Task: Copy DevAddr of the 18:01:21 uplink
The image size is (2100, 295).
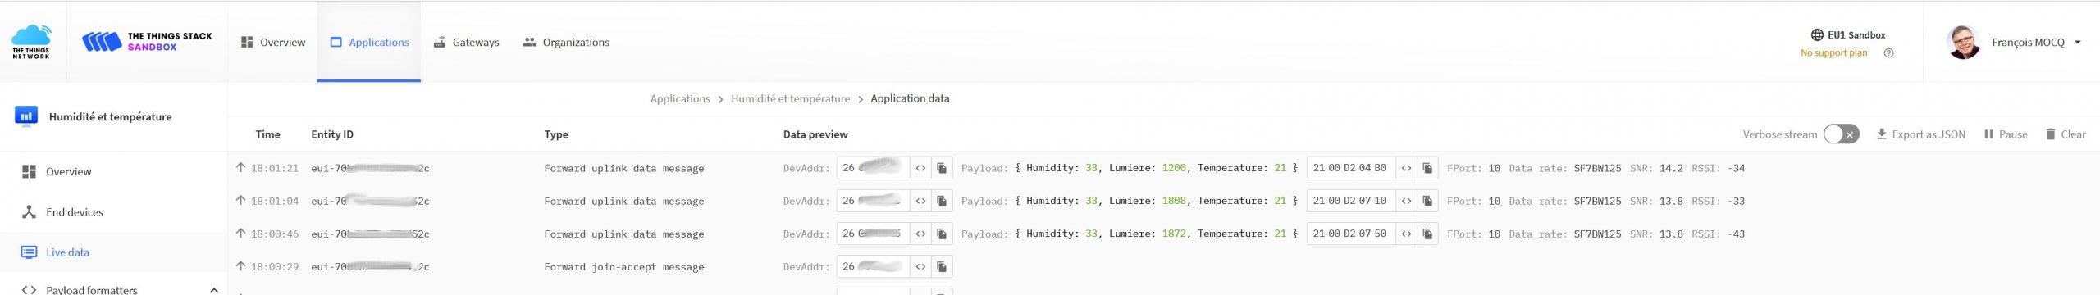Action: point(942,168)
